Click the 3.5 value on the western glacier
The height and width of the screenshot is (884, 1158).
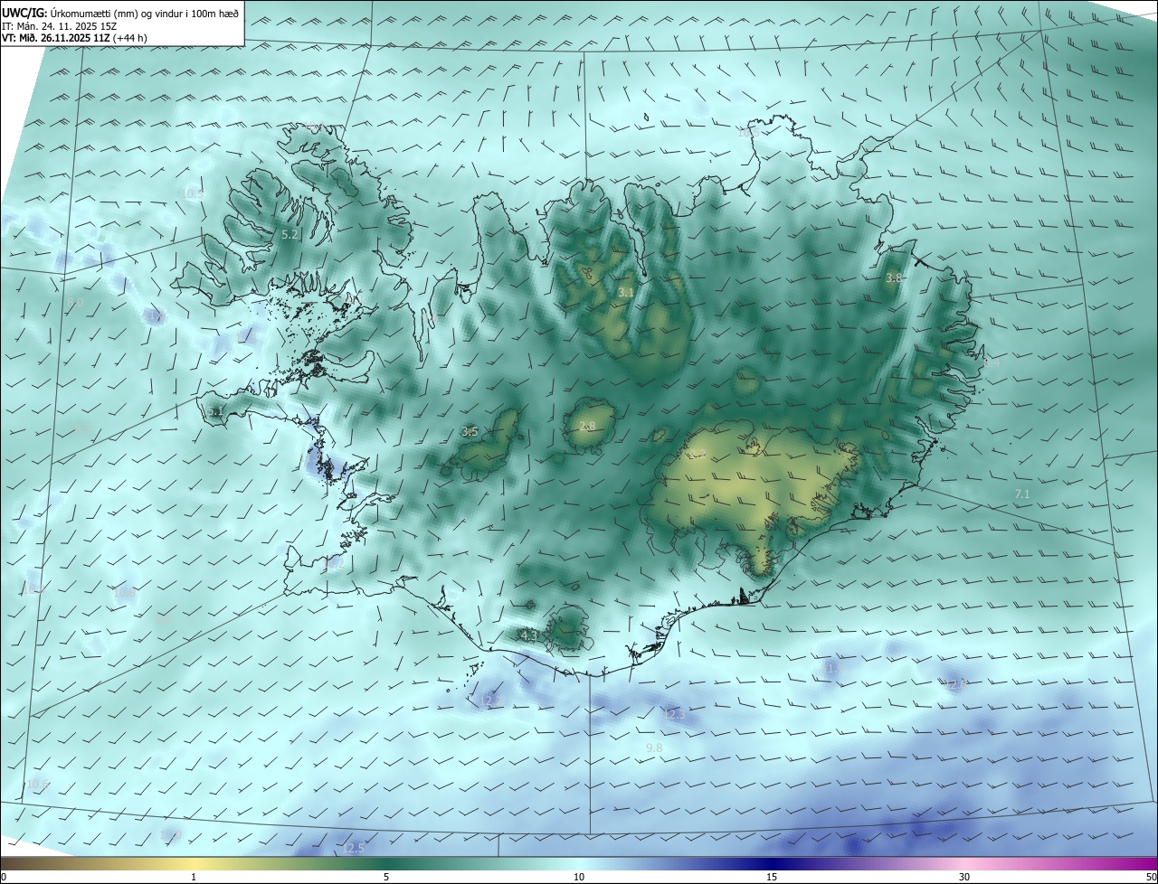pos(470,432)
